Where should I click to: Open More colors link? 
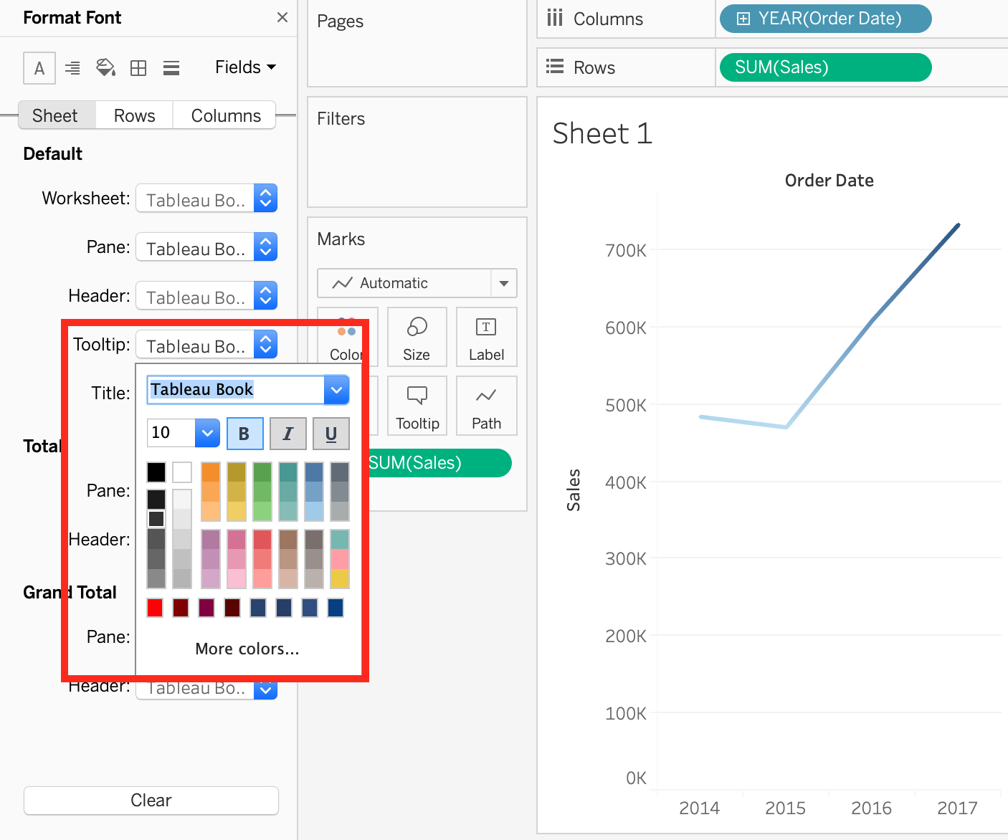[x=247, y=649]
